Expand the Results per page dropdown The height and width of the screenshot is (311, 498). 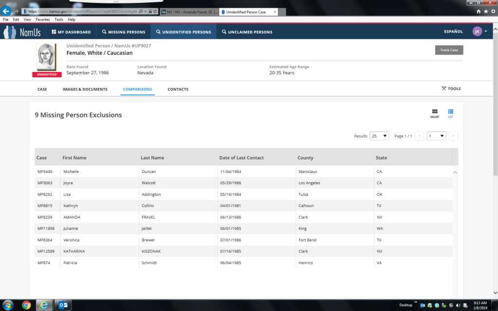[379, 136]
